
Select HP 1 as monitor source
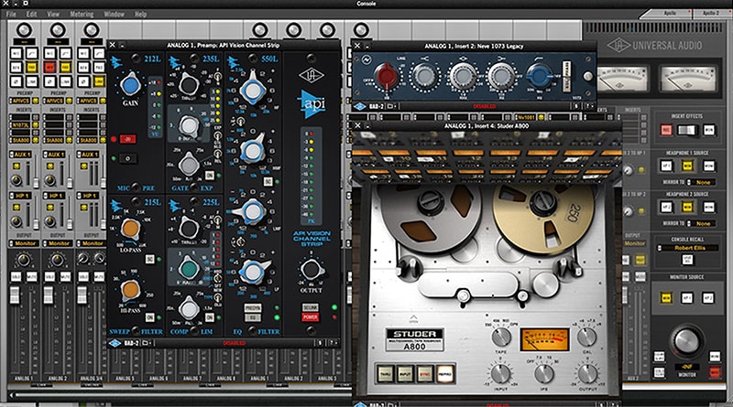[x=686, y=297]
